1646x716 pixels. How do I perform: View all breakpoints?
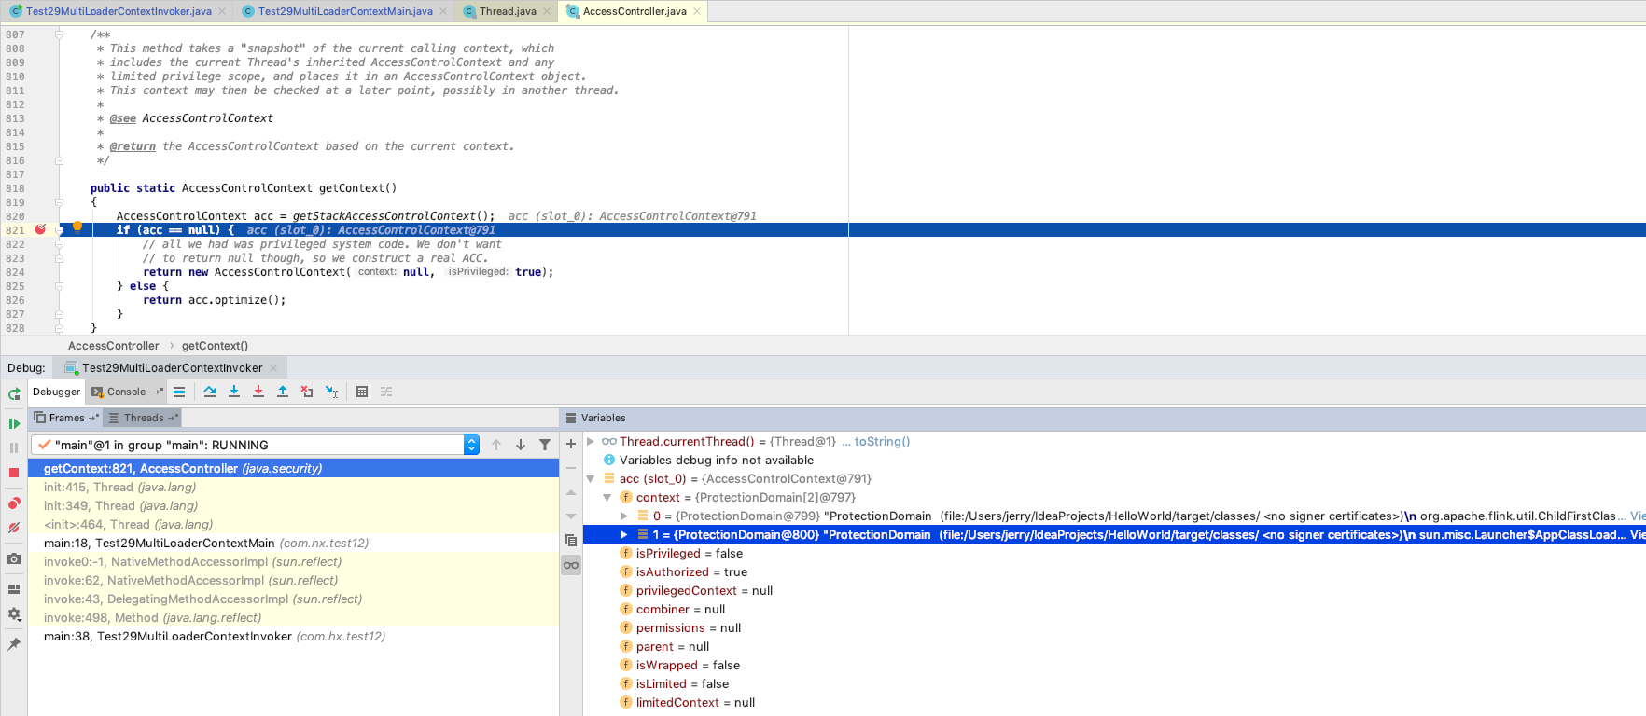[x=14, y=503]
